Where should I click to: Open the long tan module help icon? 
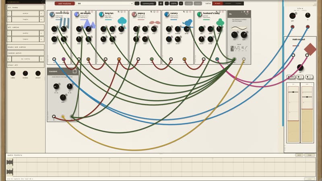coord(122,12)
